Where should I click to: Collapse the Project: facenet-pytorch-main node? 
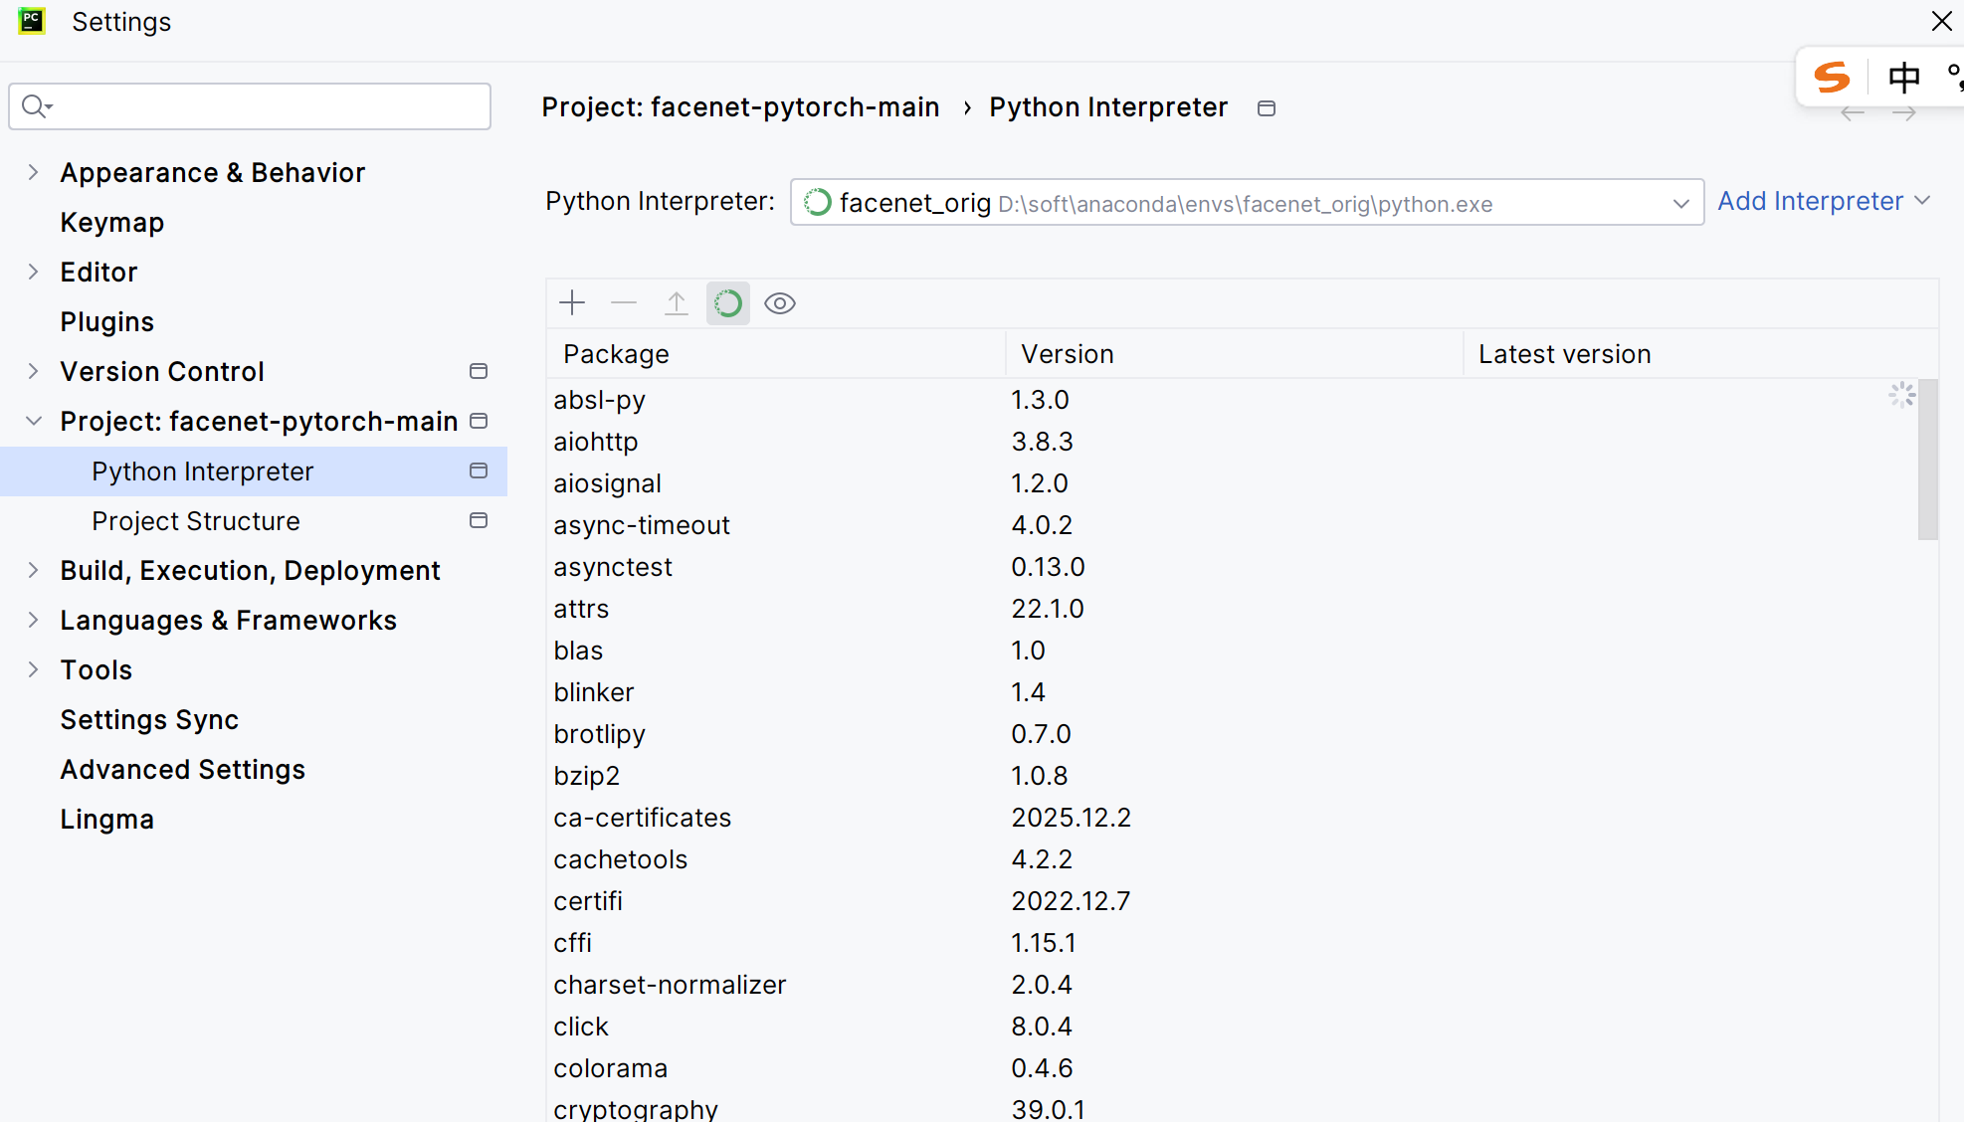coord(34,421)
